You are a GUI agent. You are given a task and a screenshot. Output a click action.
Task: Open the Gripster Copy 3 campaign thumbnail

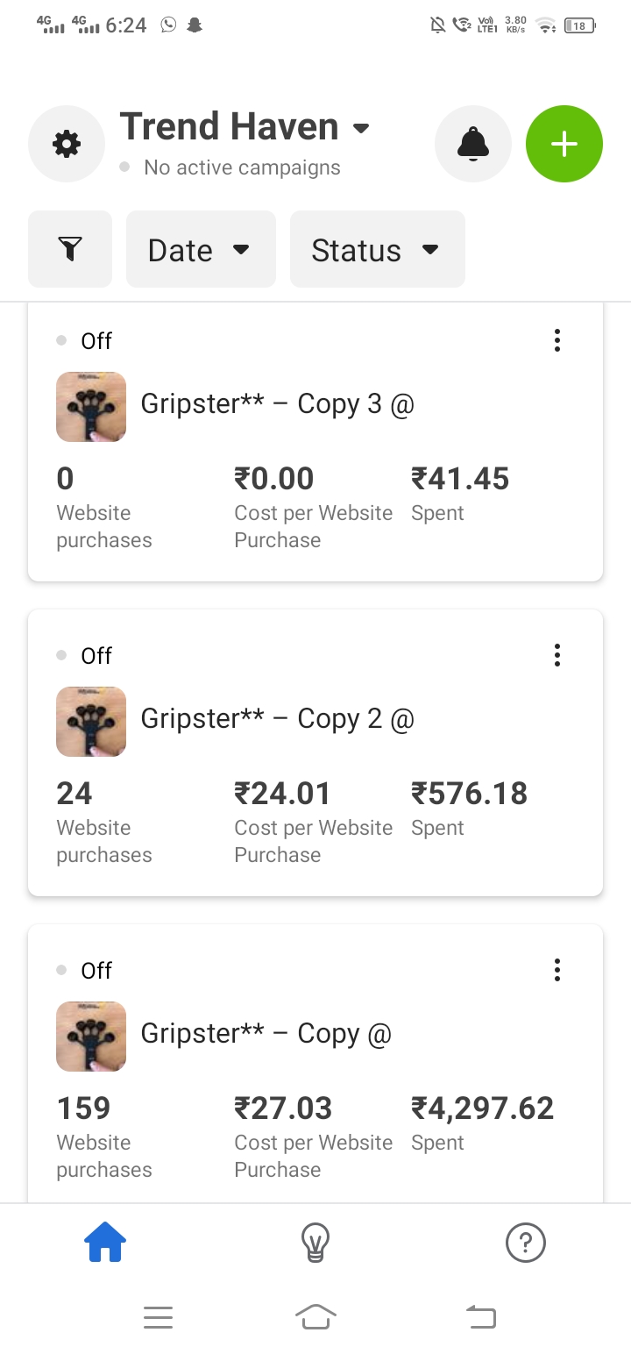[x=91, y=407]
